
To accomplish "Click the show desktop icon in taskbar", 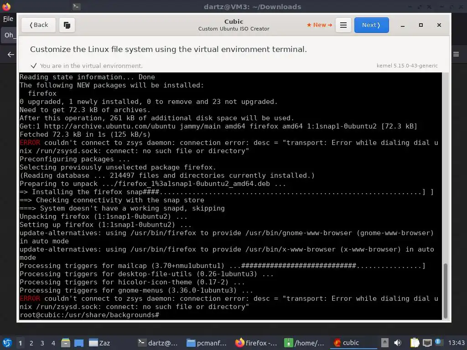I will click(x=78, y=343).
